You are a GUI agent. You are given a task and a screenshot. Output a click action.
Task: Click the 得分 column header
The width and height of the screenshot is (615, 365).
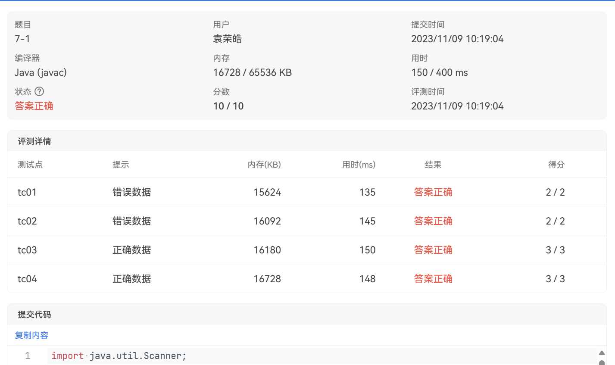pyautogui.click(x=556, y=165)
